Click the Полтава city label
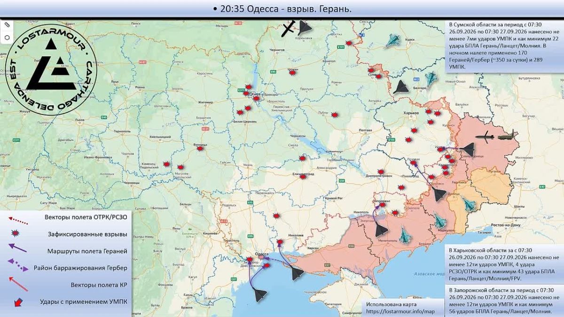 click(x=365, y=130)
